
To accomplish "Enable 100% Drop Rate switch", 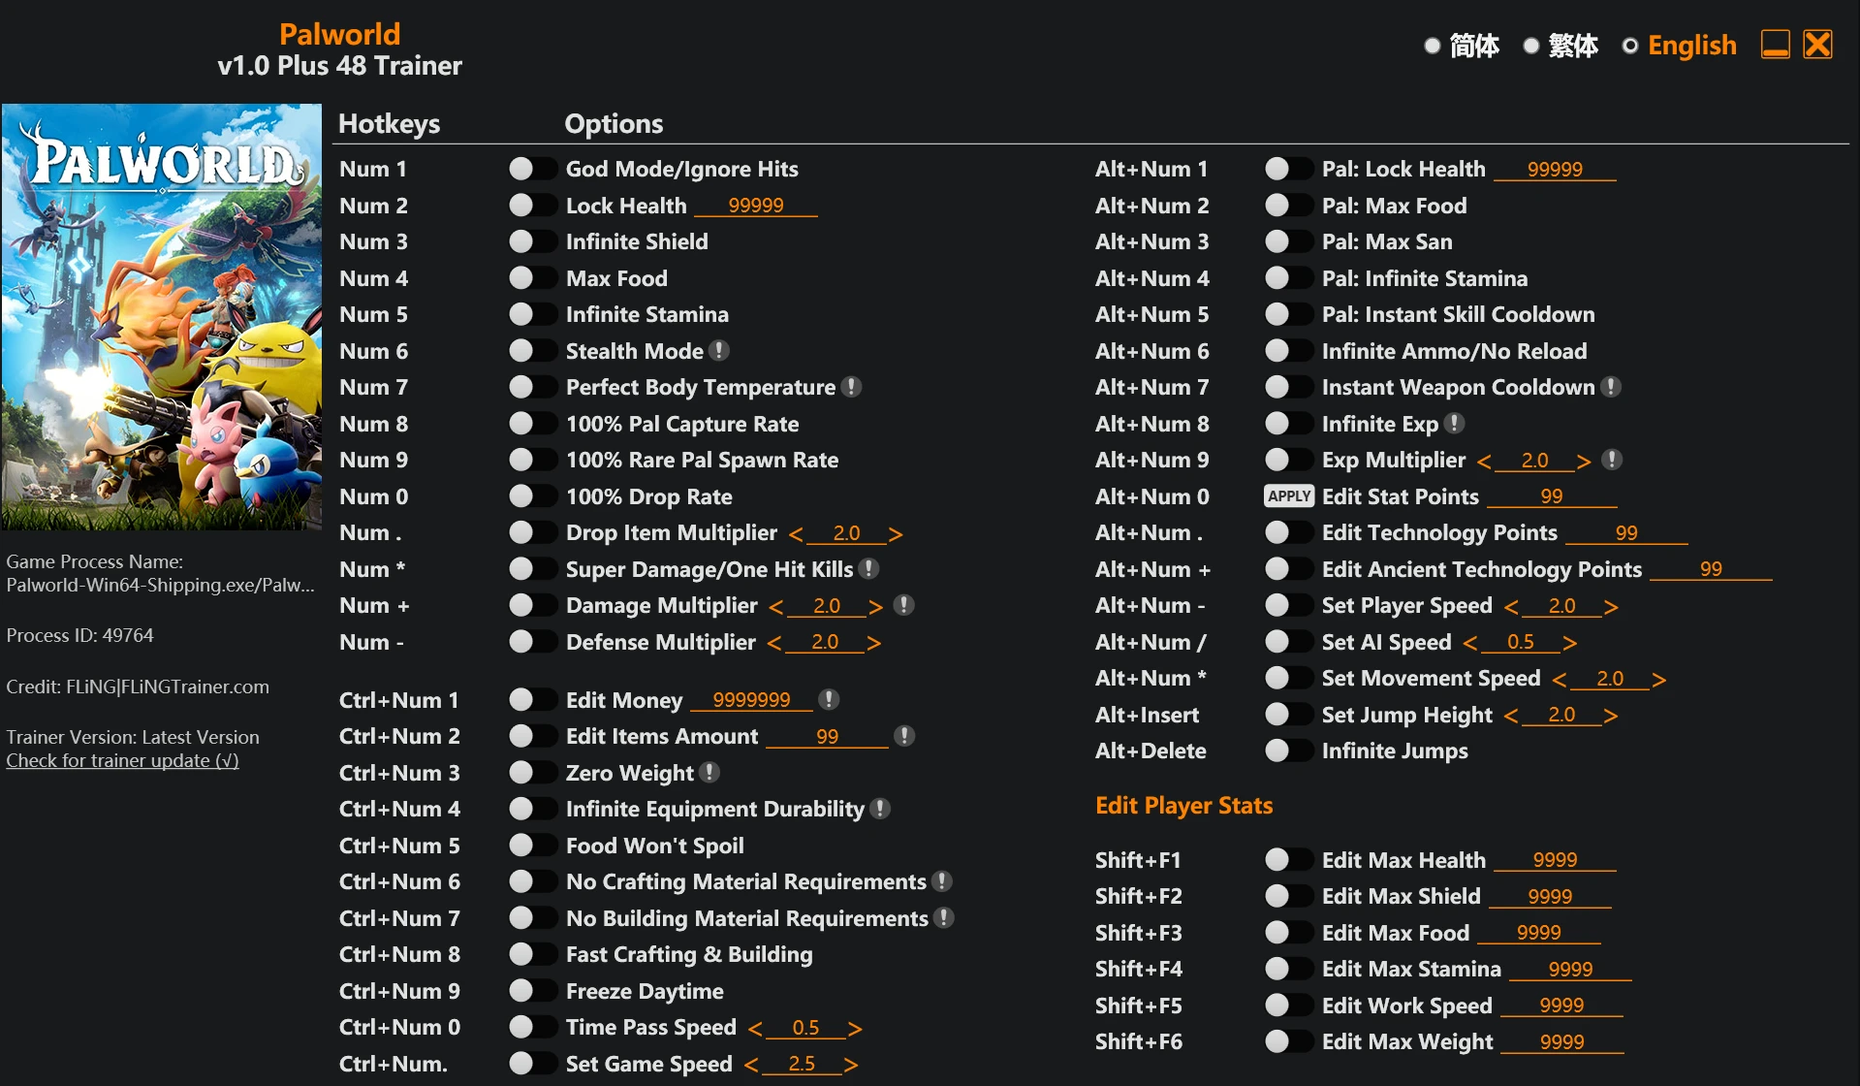I will point(532,496).
